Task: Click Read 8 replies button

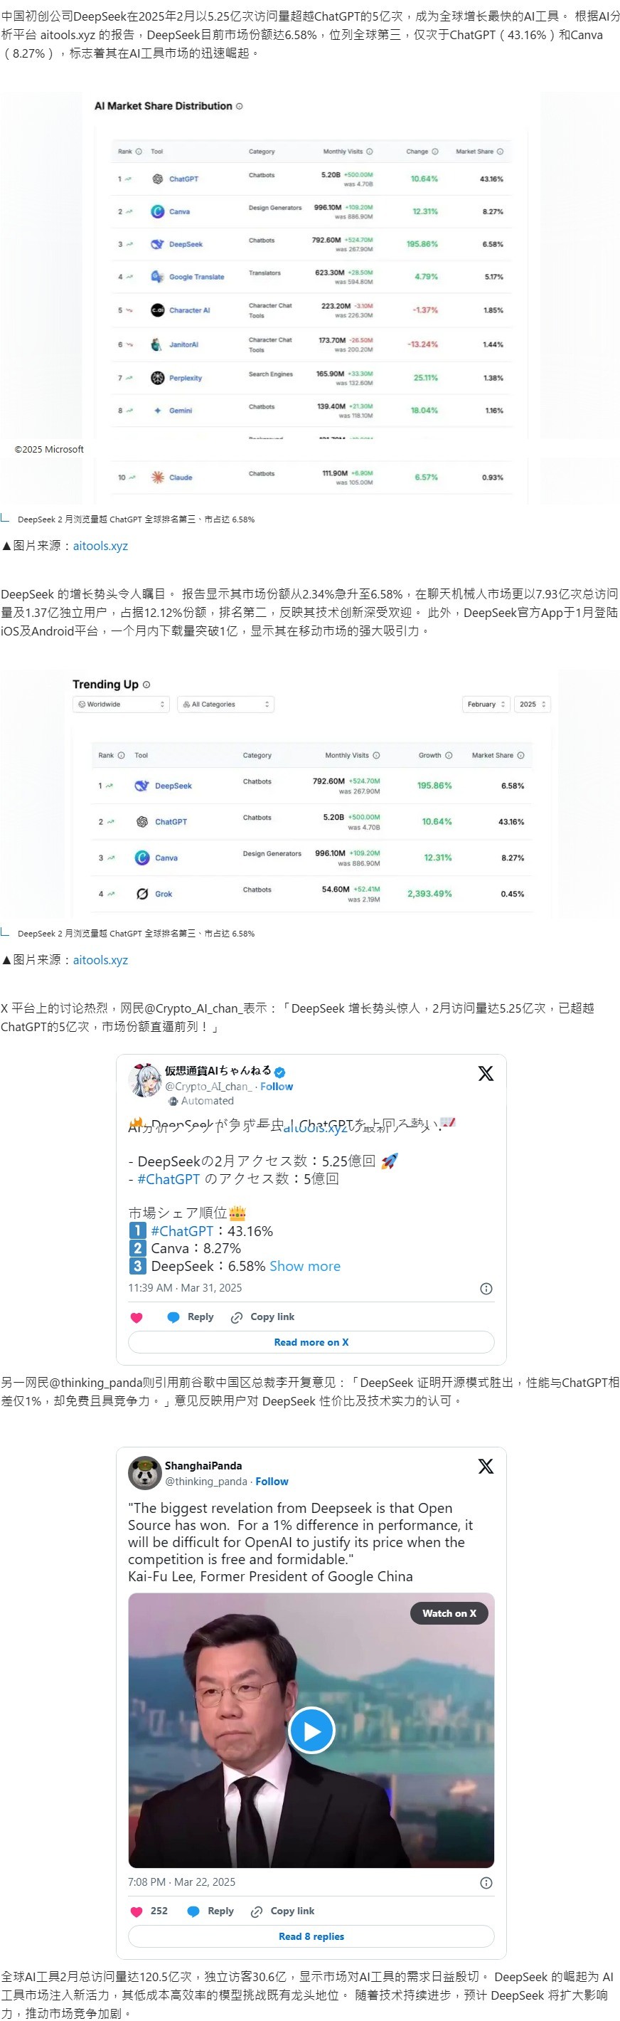Action: [x=311, y=1936]
